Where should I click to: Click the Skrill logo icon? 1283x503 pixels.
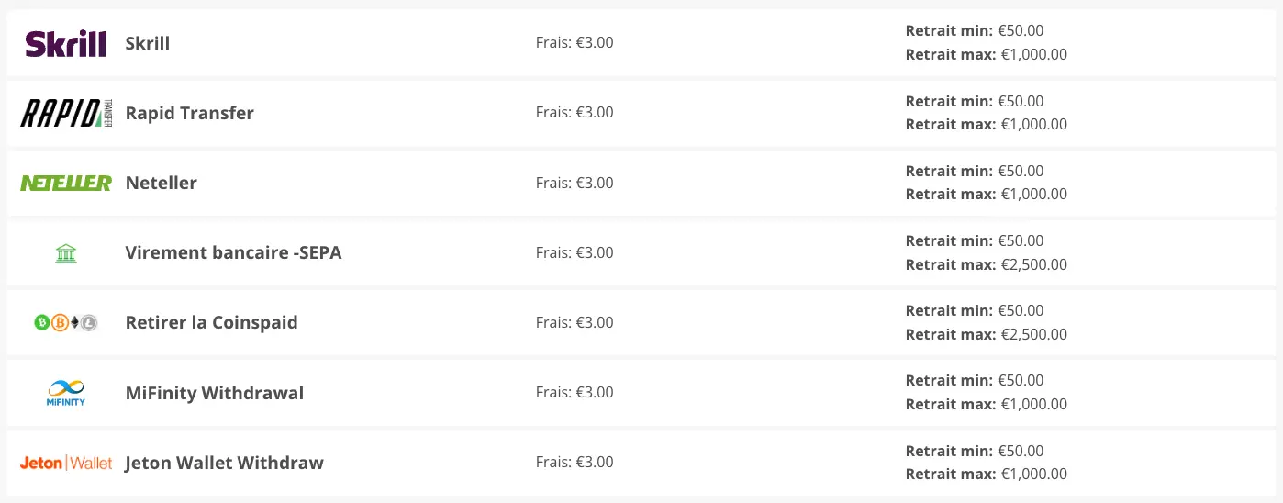click(x=65, y=43)
